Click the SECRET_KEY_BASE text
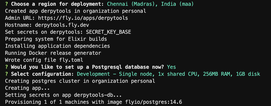Image resolution: width=271 pixels, height=106 pixels. (108, 32)
